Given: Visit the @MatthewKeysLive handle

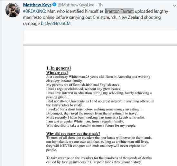Looking at the screenshot, I should click(76, 5).
